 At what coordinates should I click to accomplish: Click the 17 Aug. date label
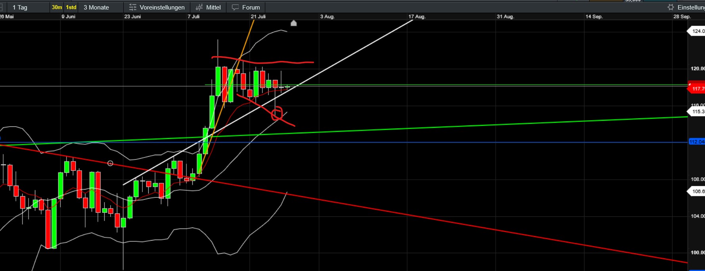point(417,17)
